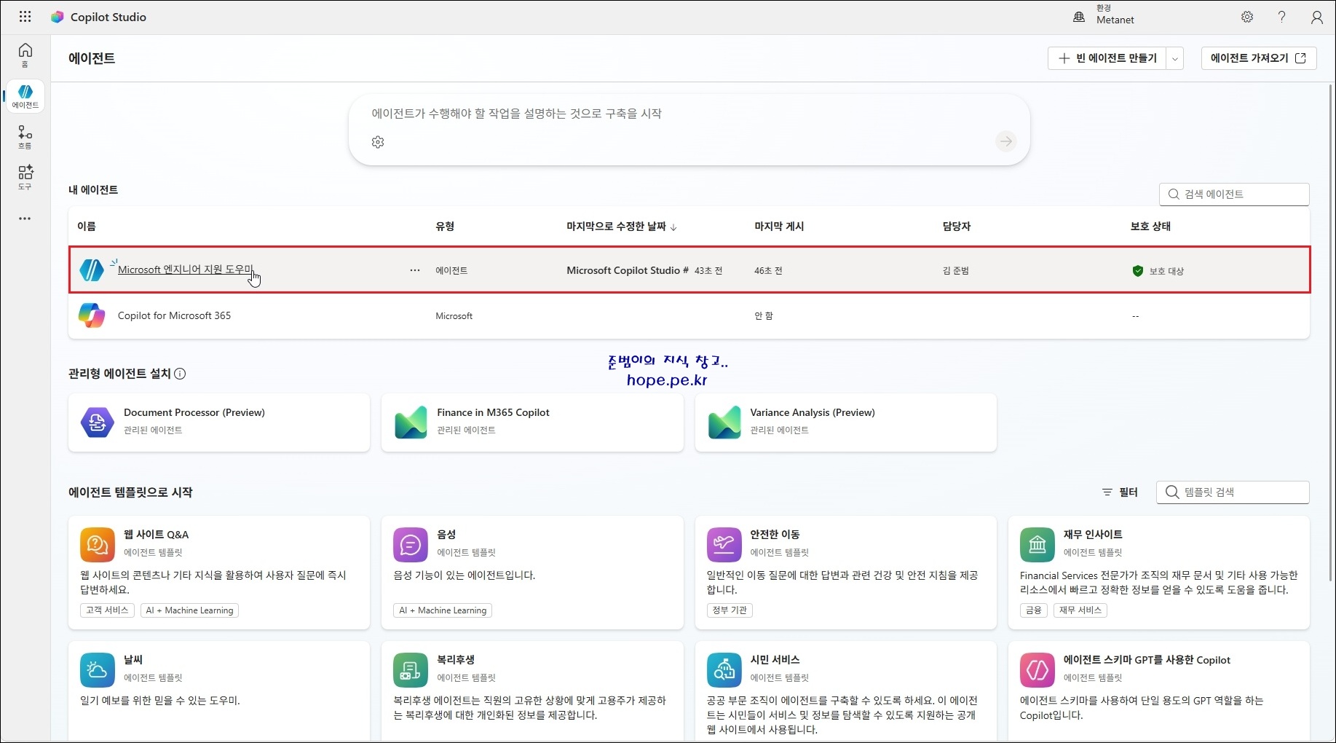Open Tools in the left sidebar
Screen dimensions: 1336x743
pos(25,178)
